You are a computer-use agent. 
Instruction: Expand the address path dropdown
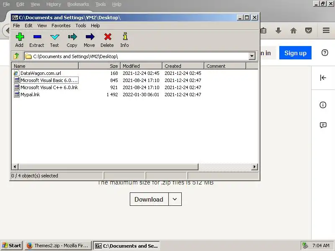tap(252, 56)
